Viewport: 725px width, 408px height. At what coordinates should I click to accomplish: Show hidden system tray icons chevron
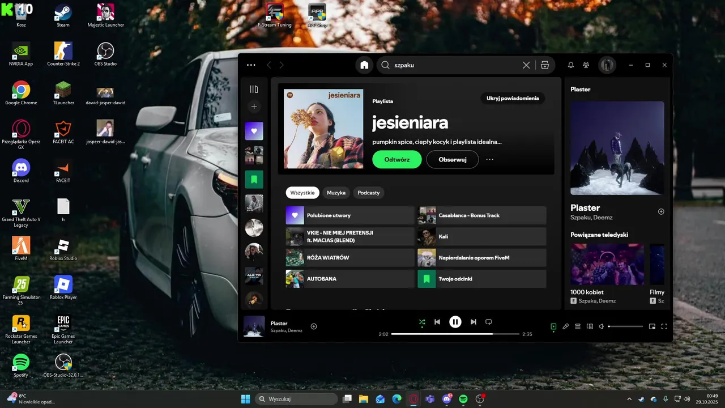[629, 399]
